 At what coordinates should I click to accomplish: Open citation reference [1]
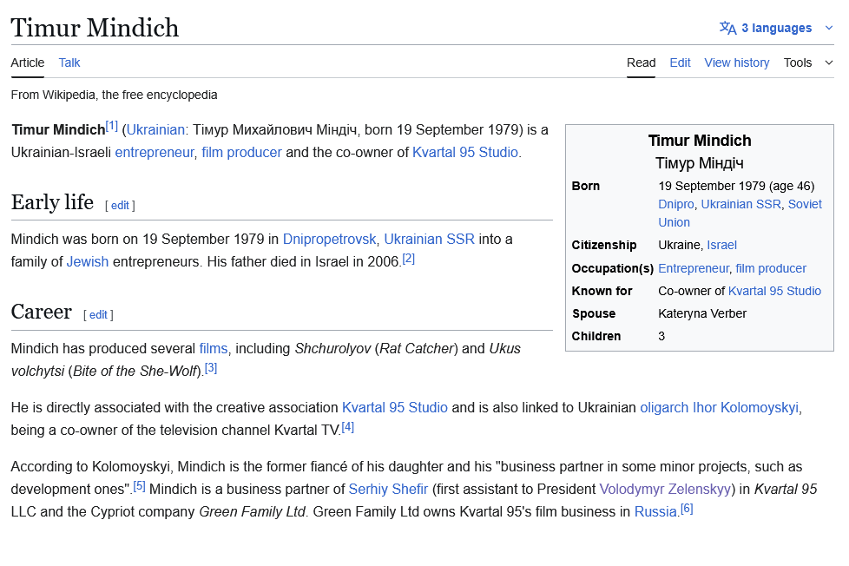(111, 126)
